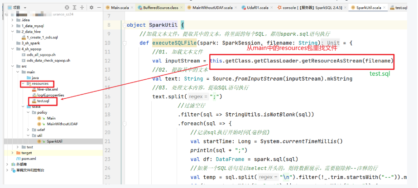
Task: Expand the 外部库 node
Action: point(7,164)
